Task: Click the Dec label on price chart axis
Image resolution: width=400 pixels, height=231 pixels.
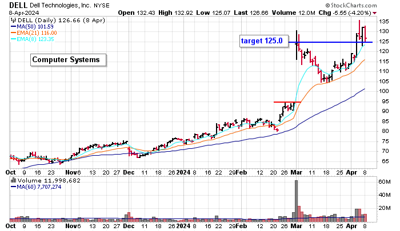Action: [x=129, y=172]
